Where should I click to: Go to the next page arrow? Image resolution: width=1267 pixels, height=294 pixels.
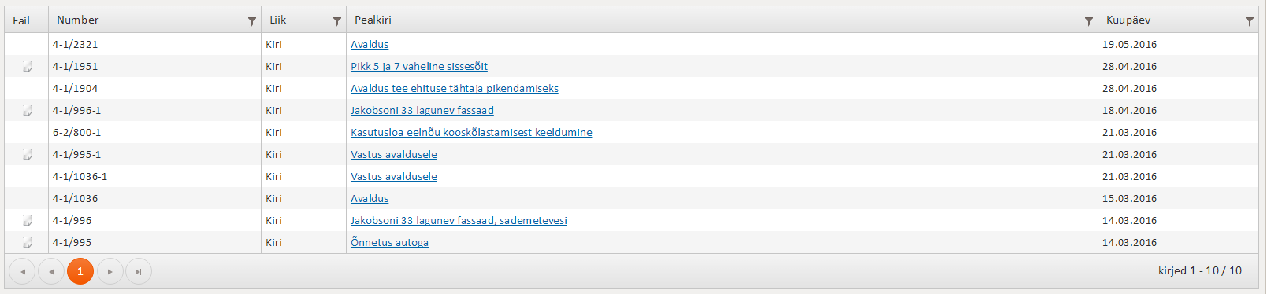click(x=110, y=271)
